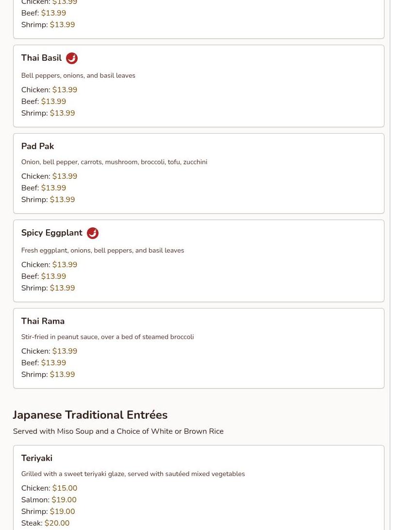This screenshot has width=400, height=530.
Task: Click the Thai Rama heading
Action: 43,321
